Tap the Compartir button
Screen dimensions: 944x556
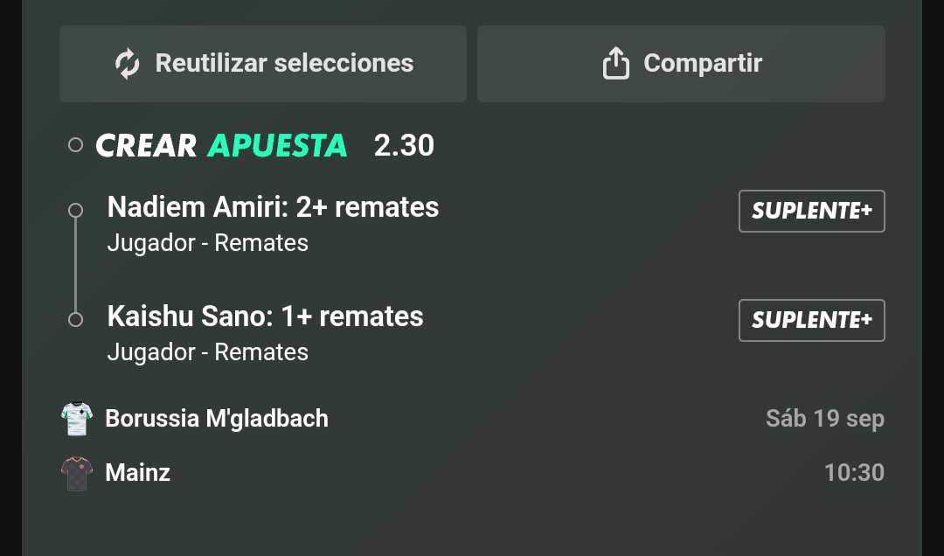681,63
